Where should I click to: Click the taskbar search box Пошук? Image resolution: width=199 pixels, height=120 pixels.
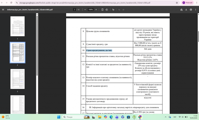click(x=76, y=117)
